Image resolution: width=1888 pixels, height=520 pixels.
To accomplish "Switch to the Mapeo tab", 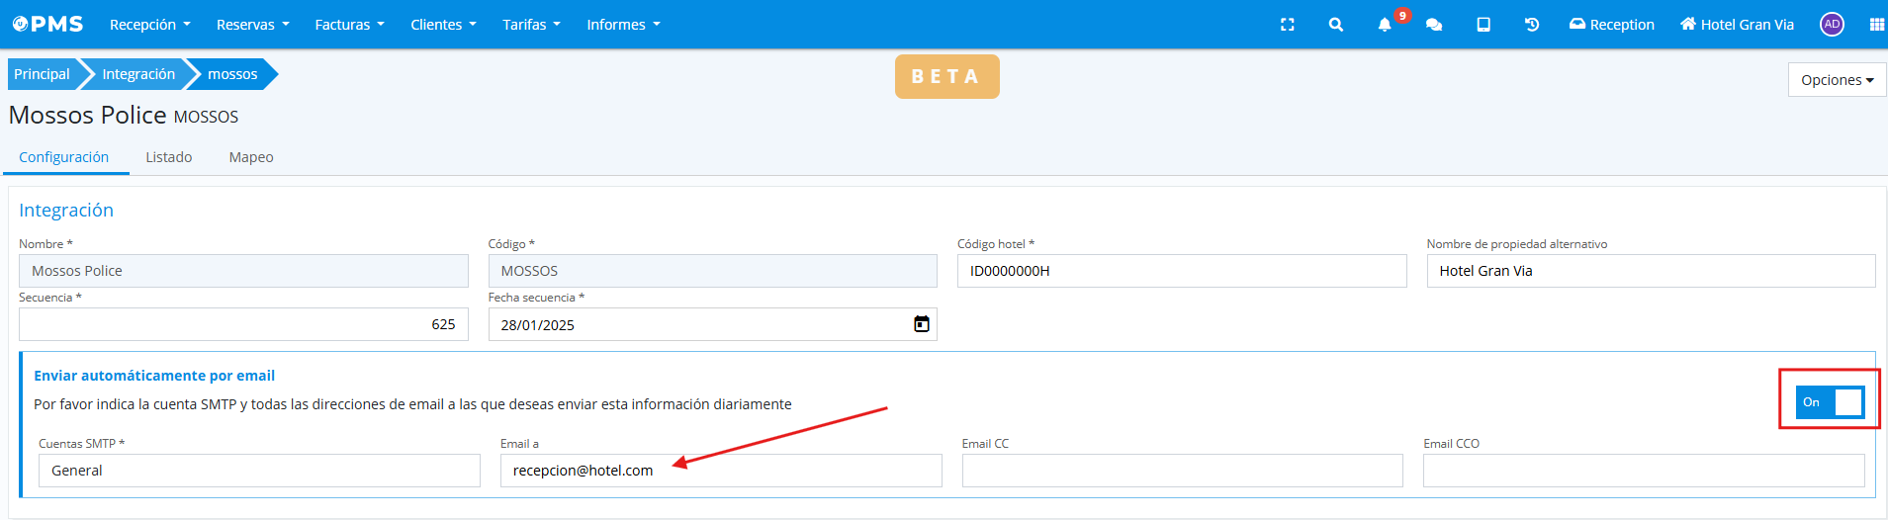I will click(251, 157).
